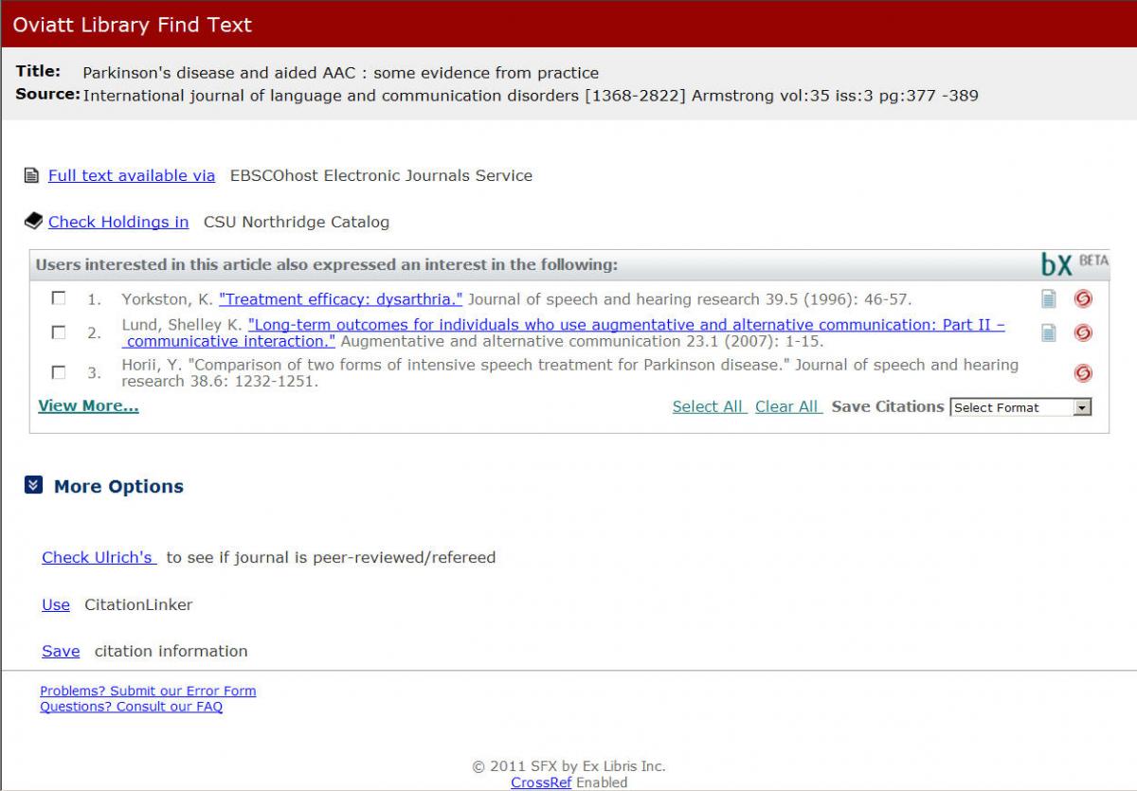The width and height of the screenshot is (1137, 791).
Task: Click the full text document icon
Action: pos(31,176)
